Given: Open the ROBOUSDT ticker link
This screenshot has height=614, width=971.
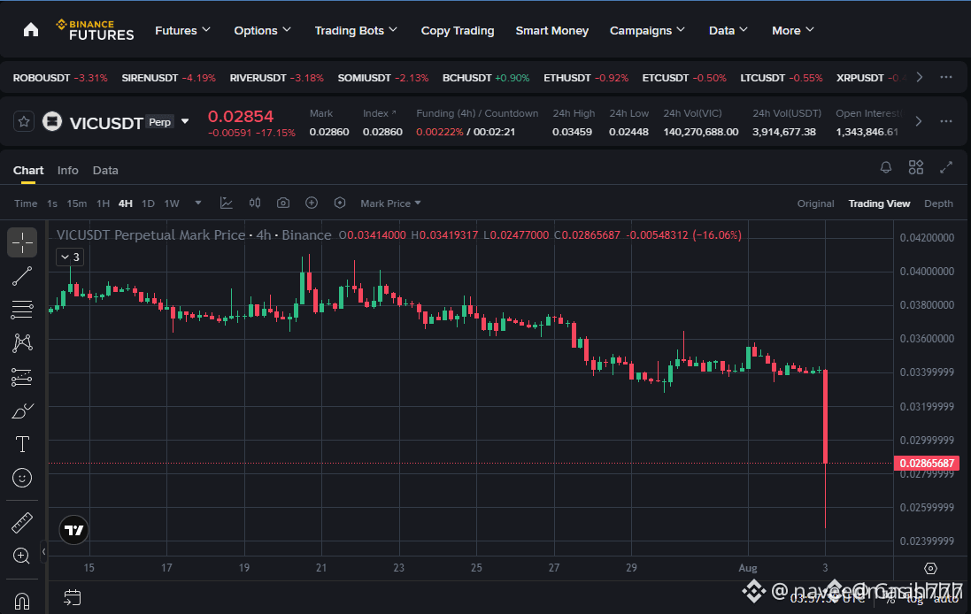Looking at the screenshot, I should (60, 77).
